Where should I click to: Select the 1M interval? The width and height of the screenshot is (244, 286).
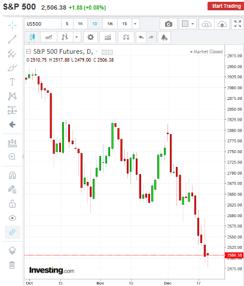(110, 24)
